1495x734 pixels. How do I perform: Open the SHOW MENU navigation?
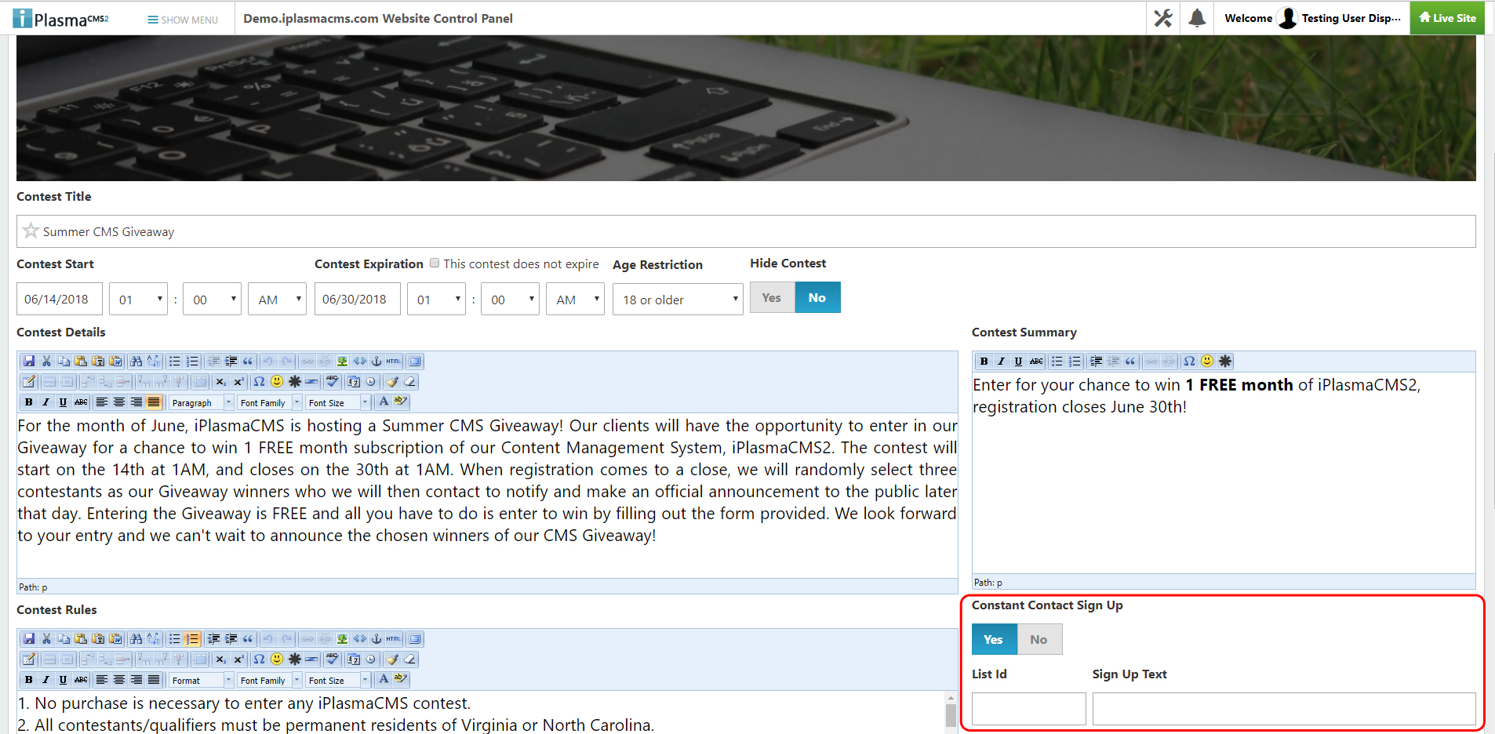tap(183, 20)
